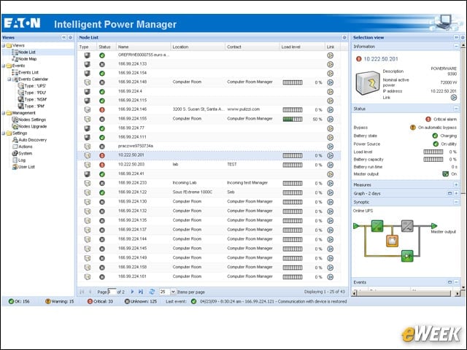The width and height of the screenshot is (467, 350).
Task: Click the Master output status icon
Action: coord(445,174)
